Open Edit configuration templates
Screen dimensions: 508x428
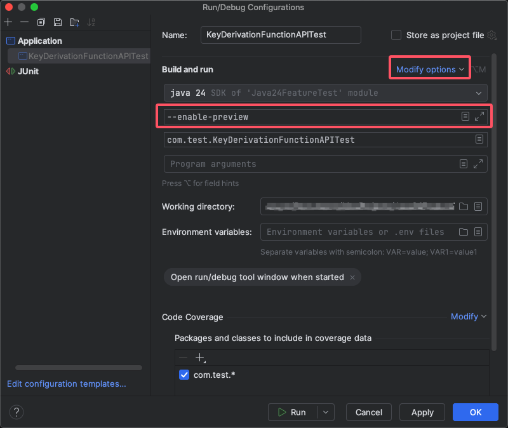pos(66,384)
